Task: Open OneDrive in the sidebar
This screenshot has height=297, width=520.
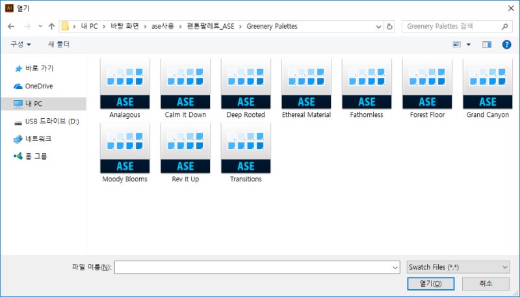Action: [34, 86]
